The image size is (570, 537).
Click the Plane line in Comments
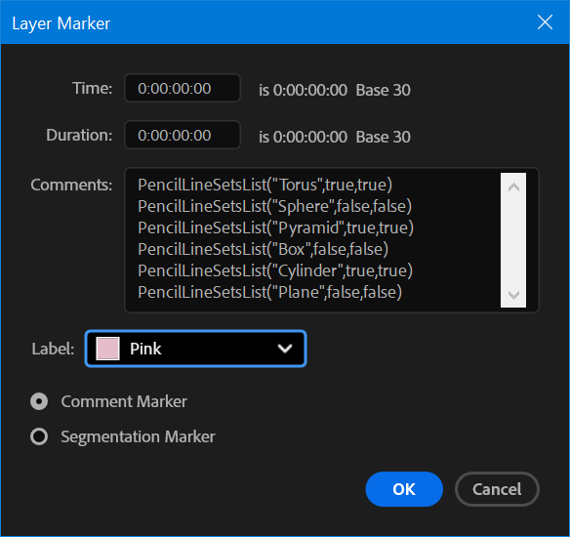[269, 292]
